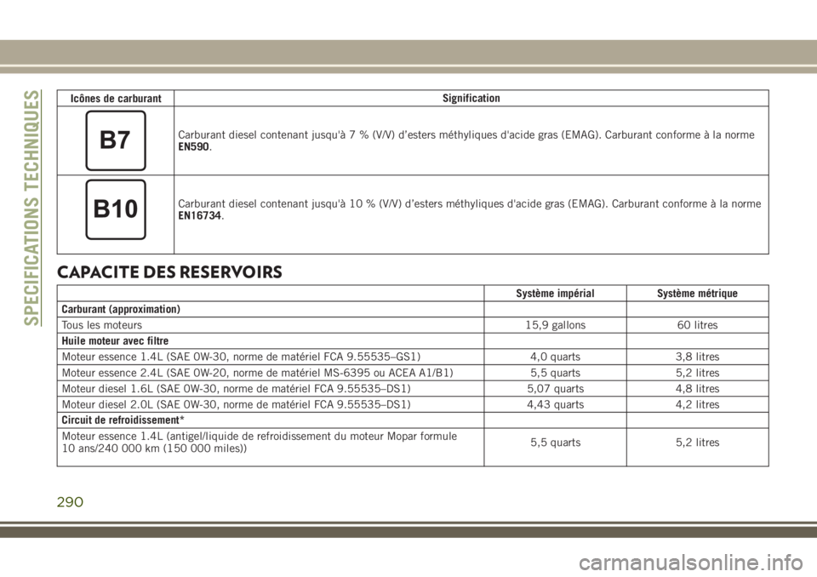The image size is (817, 577).
Task: Select the '60 litres' value
Action: point(697,325)
